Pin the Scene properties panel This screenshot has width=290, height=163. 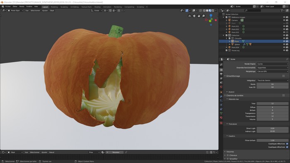[x=287, y=59]
